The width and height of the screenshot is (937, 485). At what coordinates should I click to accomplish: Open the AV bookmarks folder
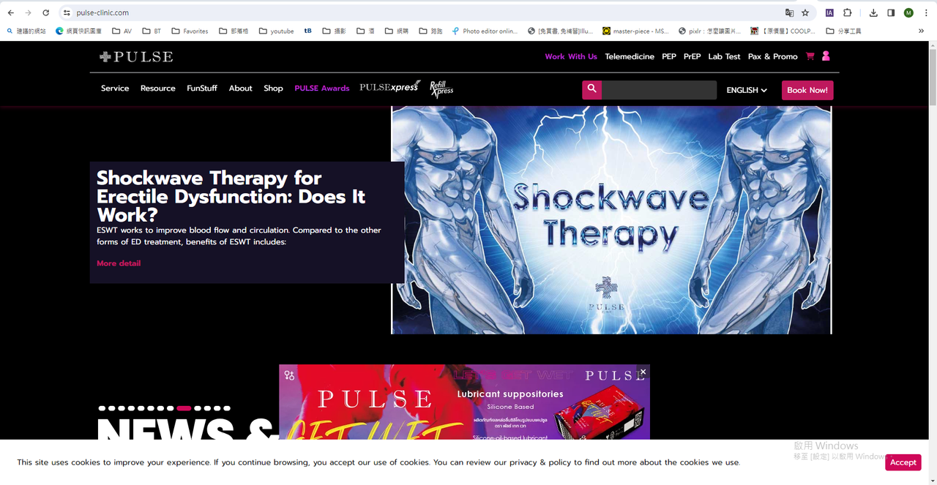click(122, 31)
